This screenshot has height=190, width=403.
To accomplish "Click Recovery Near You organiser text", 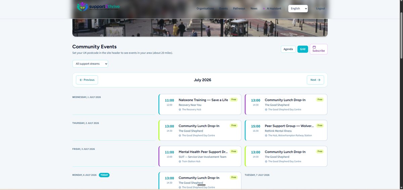I will pos(191,105).
